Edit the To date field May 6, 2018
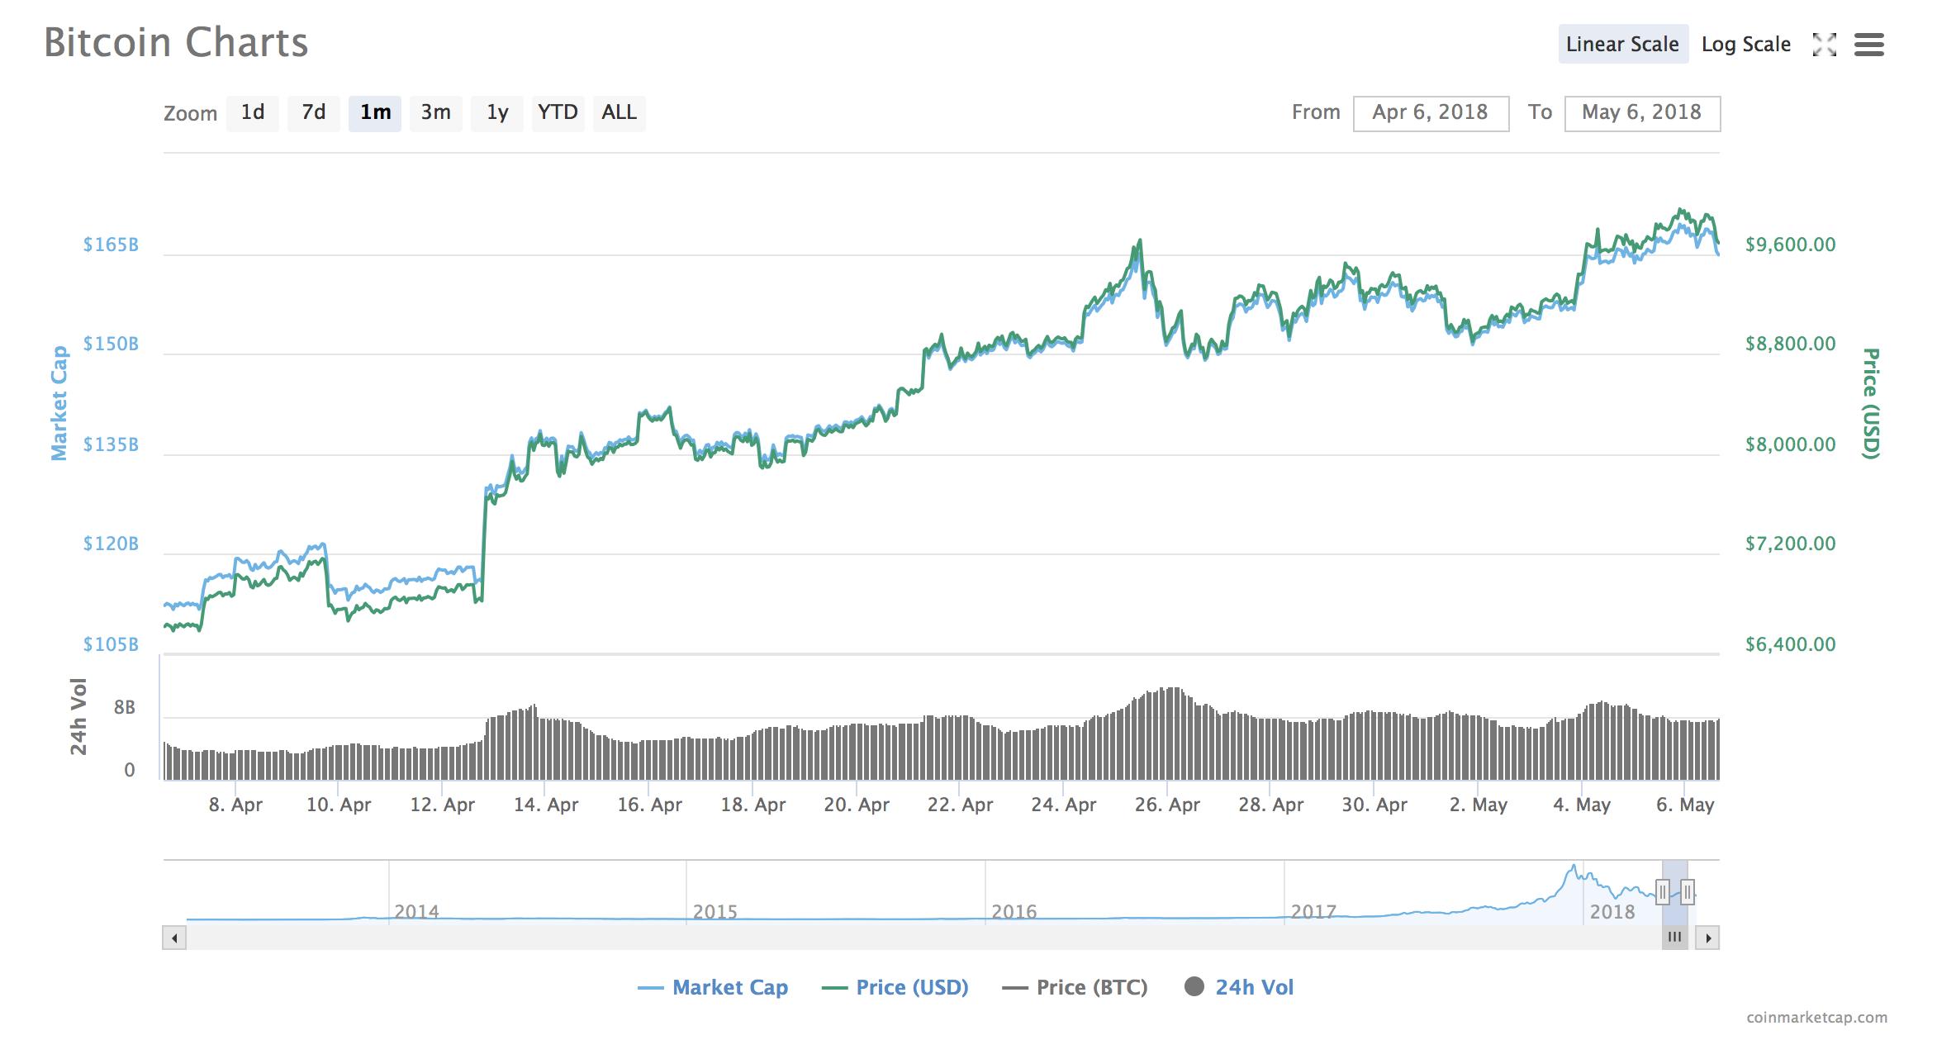 (1642, 113)
